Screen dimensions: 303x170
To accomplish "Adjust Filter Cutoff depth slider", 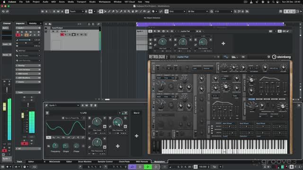I will [x=95, y=133].
